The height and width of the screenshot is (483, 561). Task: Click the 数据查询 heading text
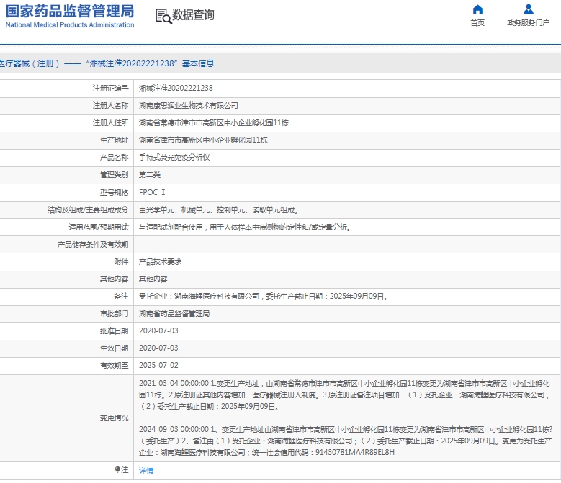point(193,15)
